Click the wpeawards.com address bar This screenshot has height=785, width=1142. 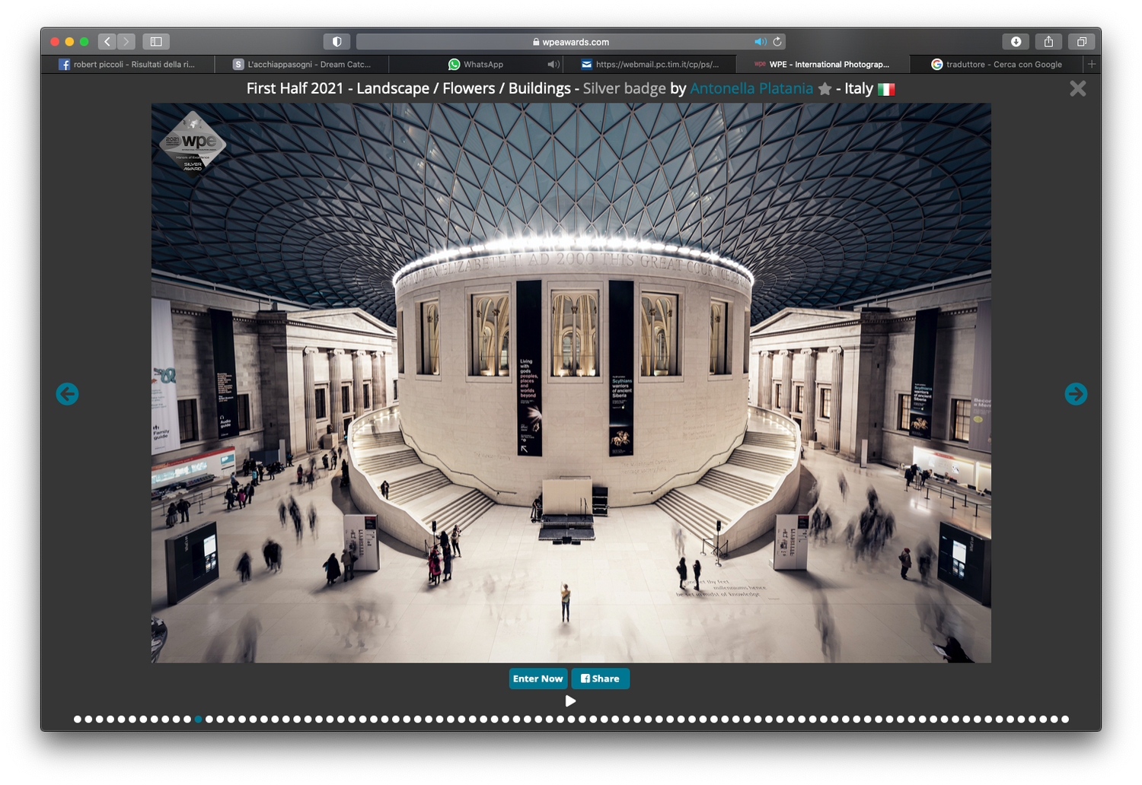(571, 42)
